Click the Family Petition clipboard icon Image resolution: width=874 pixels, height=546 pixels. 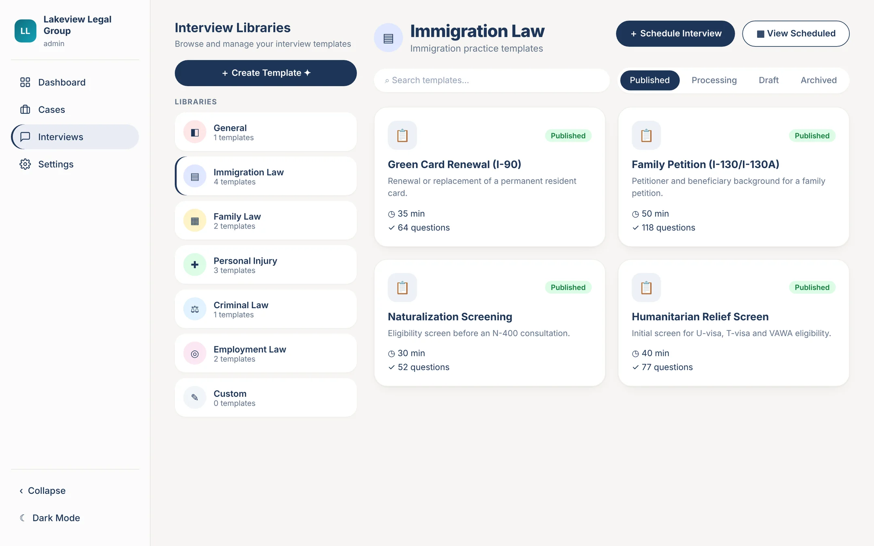click(646, 135)
